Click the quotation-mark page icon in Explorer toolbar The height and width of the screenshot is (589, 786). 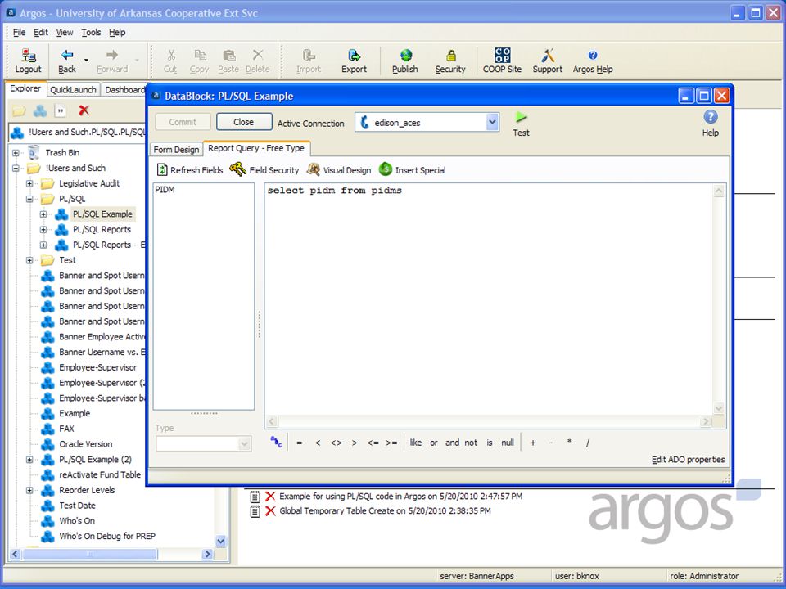click(x=61, y=110)
